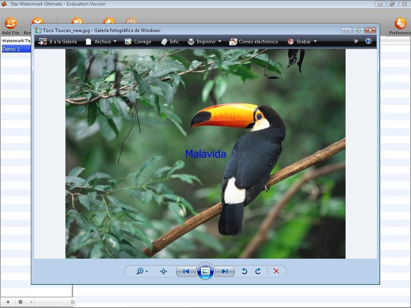The image size is (411, 308).
Task: Show more toolbar commands with the chevron
Action: point(356,41)
